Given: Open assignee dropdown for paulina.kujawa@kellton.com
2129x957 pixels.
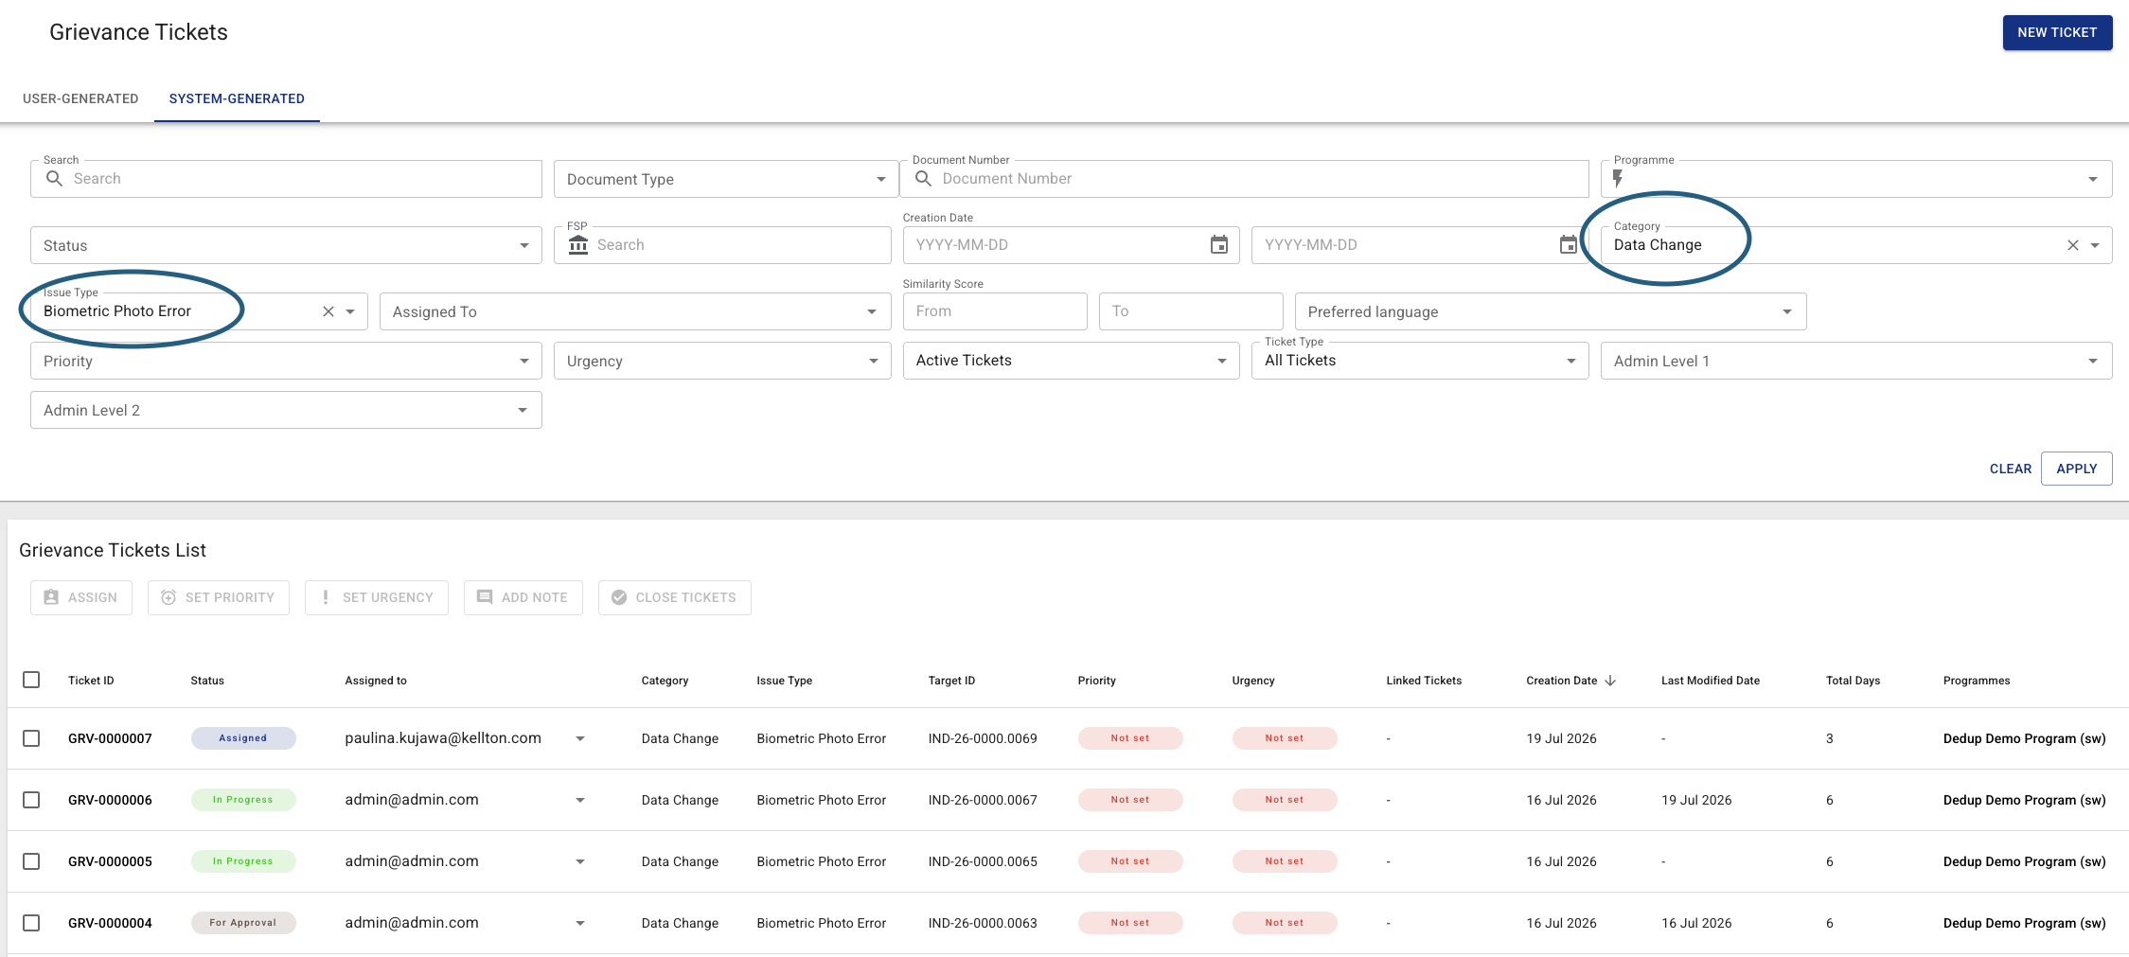Looking at the screenshot, I should [580, 738].
